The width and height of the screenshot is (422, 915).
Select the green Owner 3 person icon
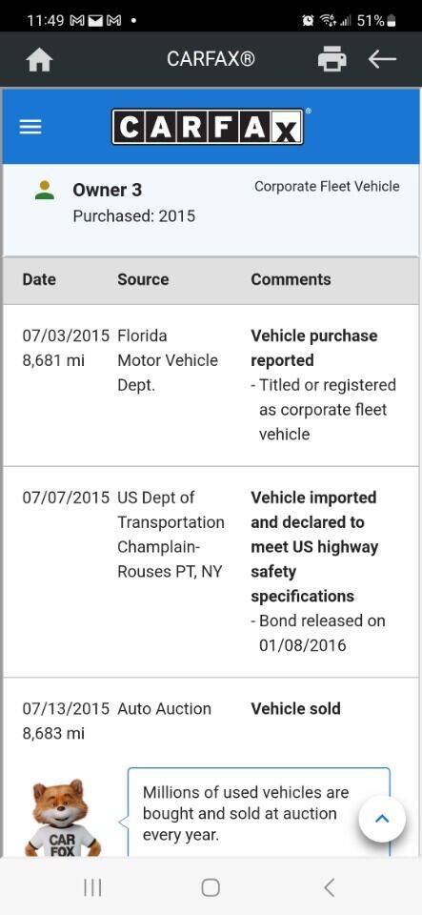(x=45, y=191)
